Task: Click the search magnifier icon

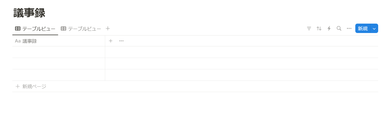Action: coord(339,28)
